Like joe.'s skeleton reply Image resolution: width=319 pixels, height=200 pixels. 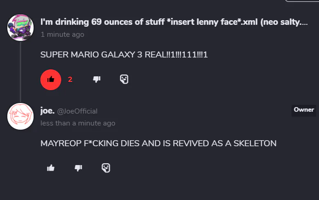(x=51, y=168)
